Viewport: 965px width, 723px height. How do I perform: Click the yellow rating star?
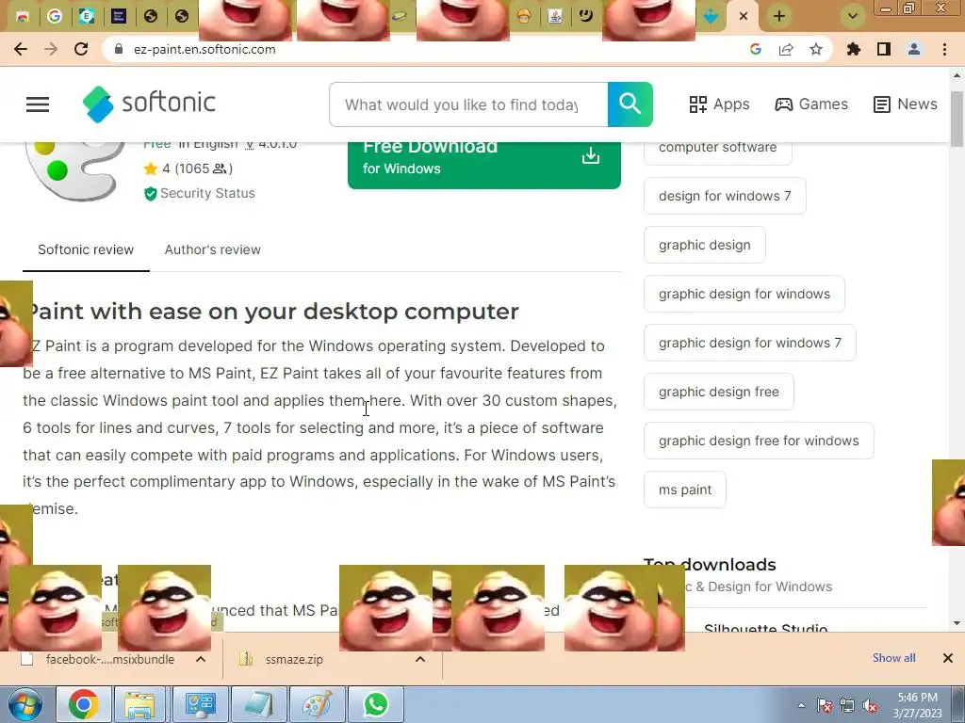point(150,169)
